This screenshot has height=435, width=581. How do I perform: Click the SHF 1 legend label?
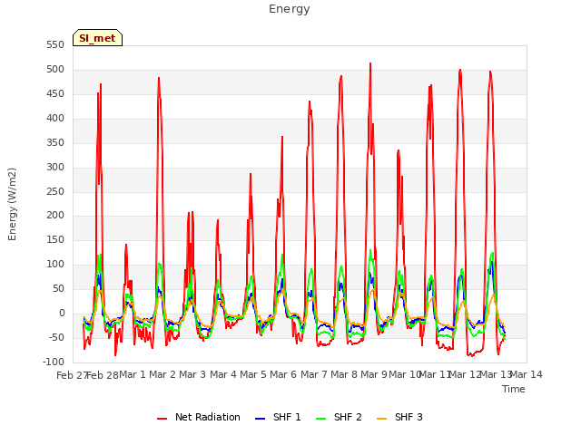point(287,417)
